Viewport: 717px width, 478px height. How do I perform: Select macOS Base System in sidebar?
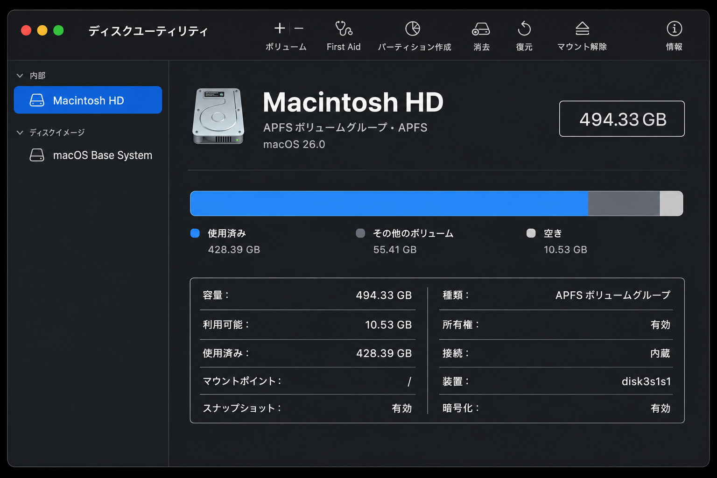pyautogui.click(x=88, y=155)
